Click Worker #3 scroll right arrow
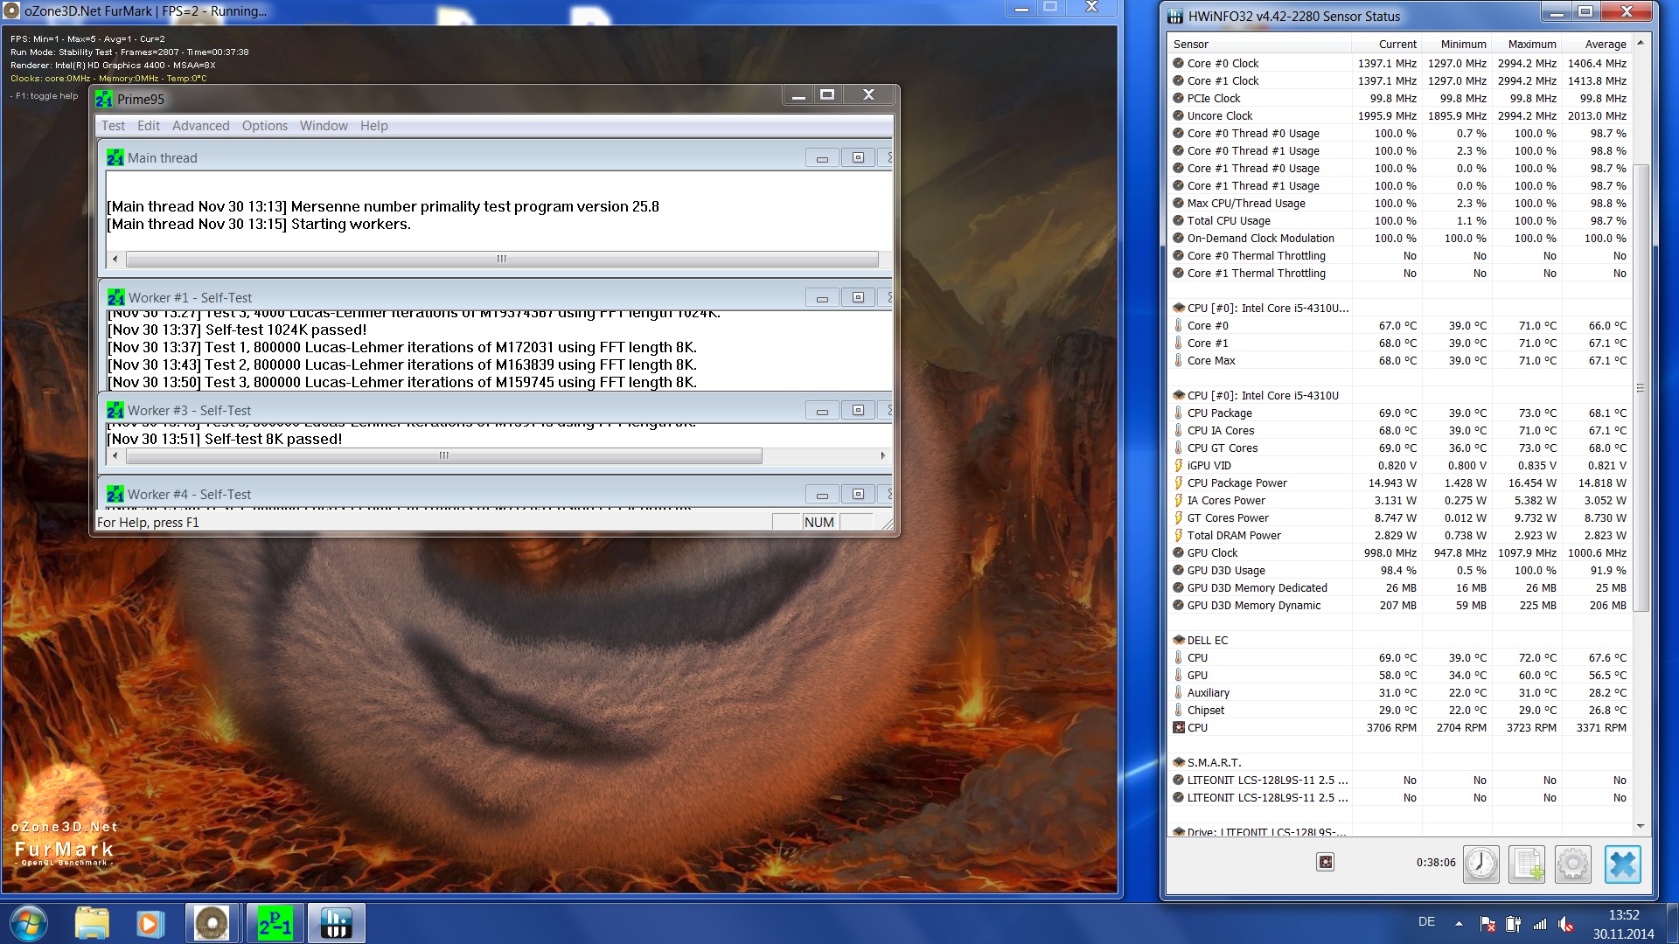The height and width of the screenshot is (944, 1679). (x=883, y=455)
